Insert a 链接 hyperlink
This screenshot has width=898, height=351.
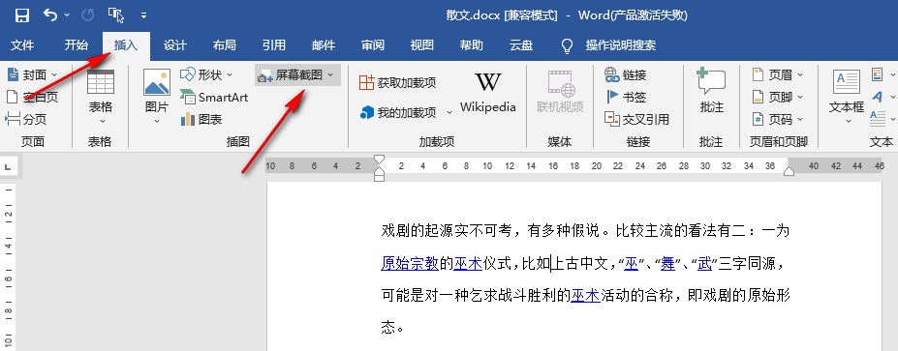(x=626, y=74)
